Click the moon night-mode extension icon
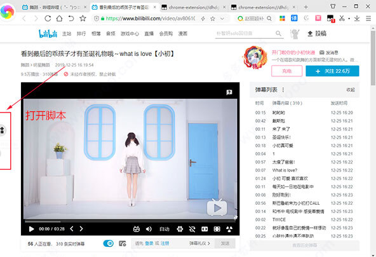Viewport: 376px width, 257px height. tap(306, 18)
